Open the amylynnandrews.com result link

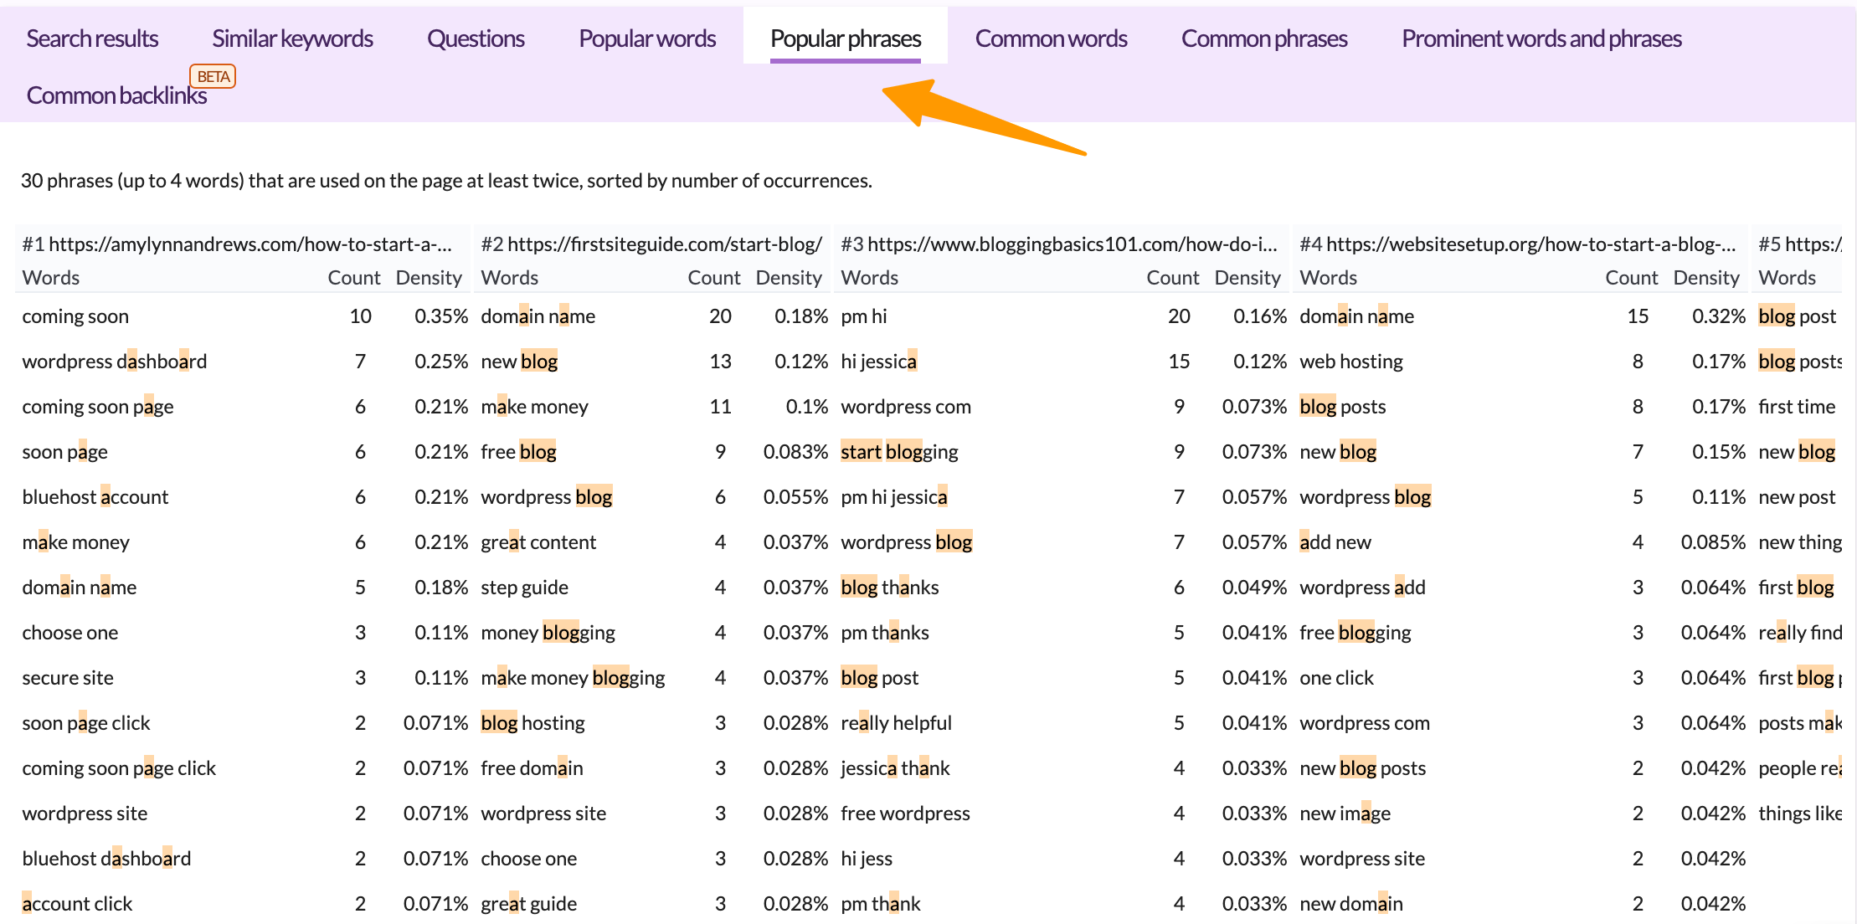coord(249,244)
